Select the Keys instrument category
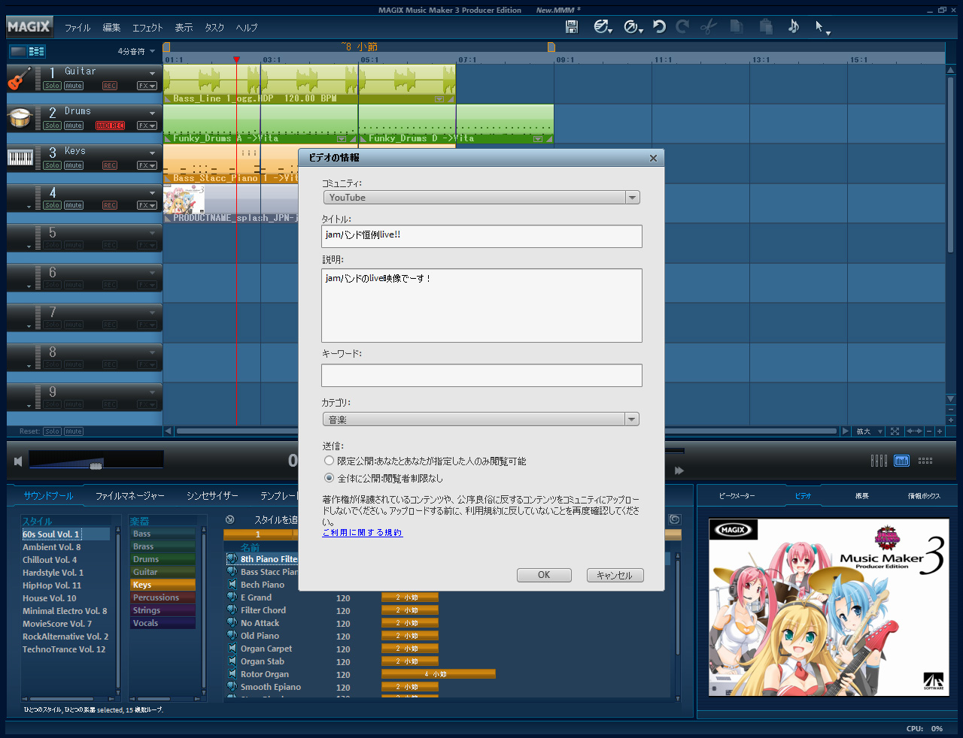Screen dimensions: 963x738 162,585
